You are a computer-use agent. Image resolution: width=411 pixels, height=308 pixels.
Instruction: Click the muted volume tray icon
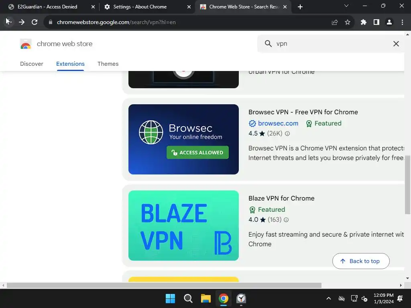364,298
